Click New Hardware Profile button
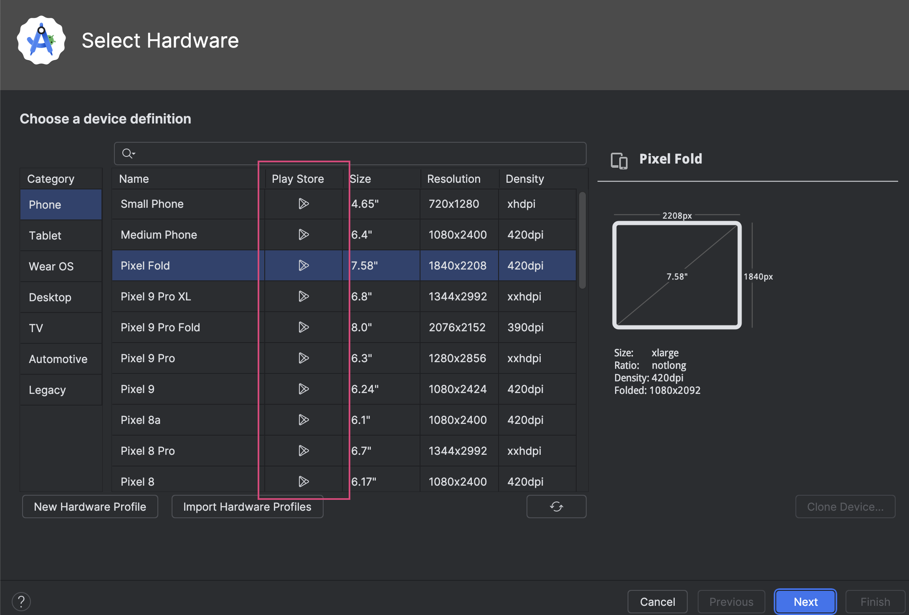 [90, 507]
